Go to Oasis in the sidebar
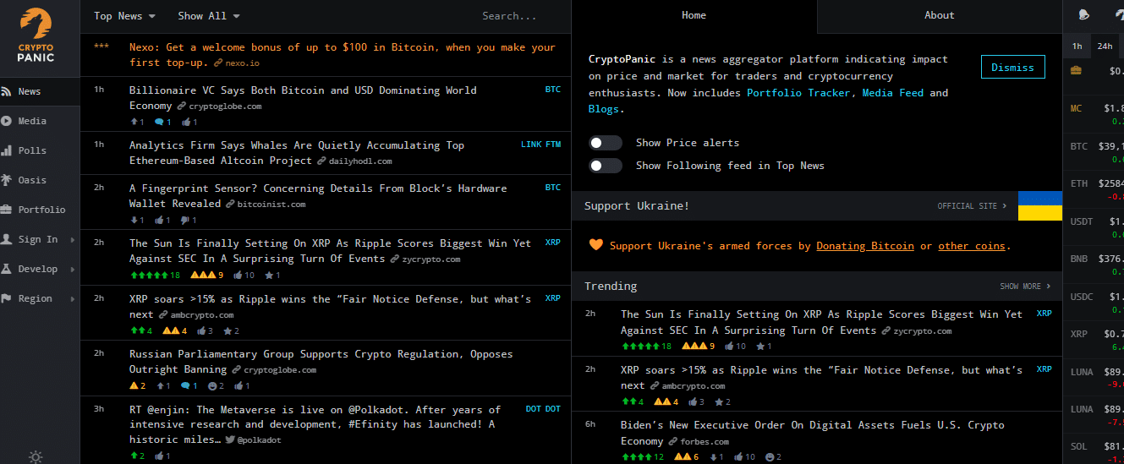This screenshot has width=1124, height=464. coord(32,180)
